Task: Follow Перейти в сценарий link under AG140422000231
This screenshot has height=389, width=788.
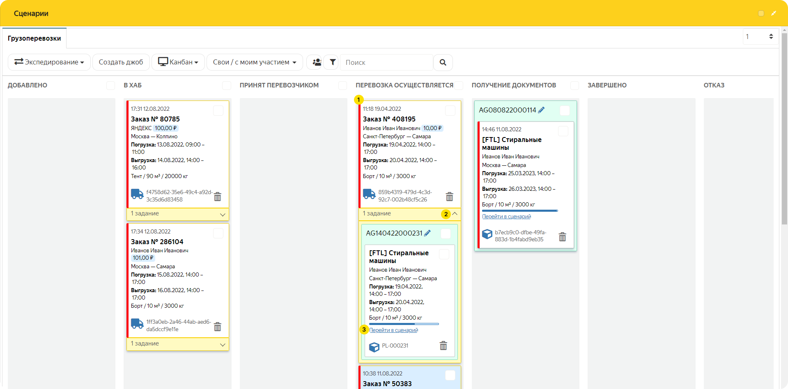Action: coord(393,330)
